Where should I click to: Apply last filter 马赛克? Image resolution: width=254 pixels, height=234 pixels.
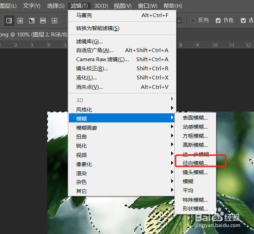[x=122, y=15]
